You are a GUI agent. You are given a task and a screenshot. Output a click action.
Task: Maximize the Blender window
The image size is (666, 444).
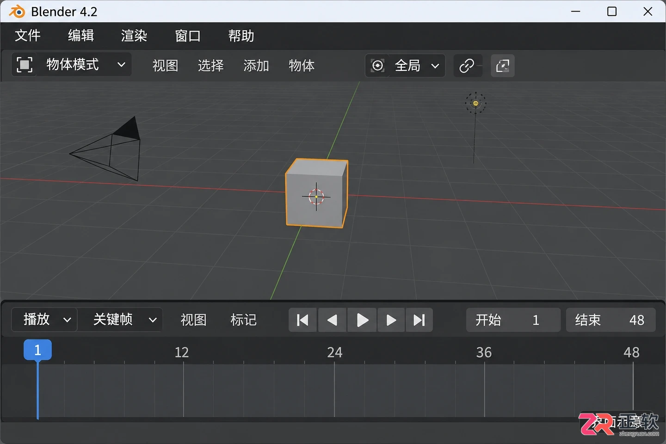[x=612, y=11]
